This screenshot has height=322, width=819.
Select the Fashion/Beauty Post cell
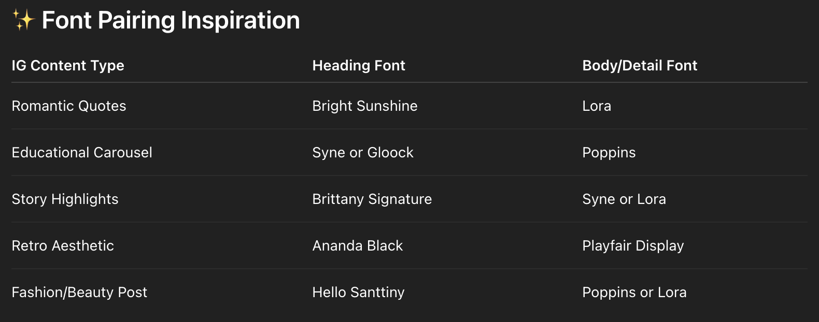[x=79, y=292]
